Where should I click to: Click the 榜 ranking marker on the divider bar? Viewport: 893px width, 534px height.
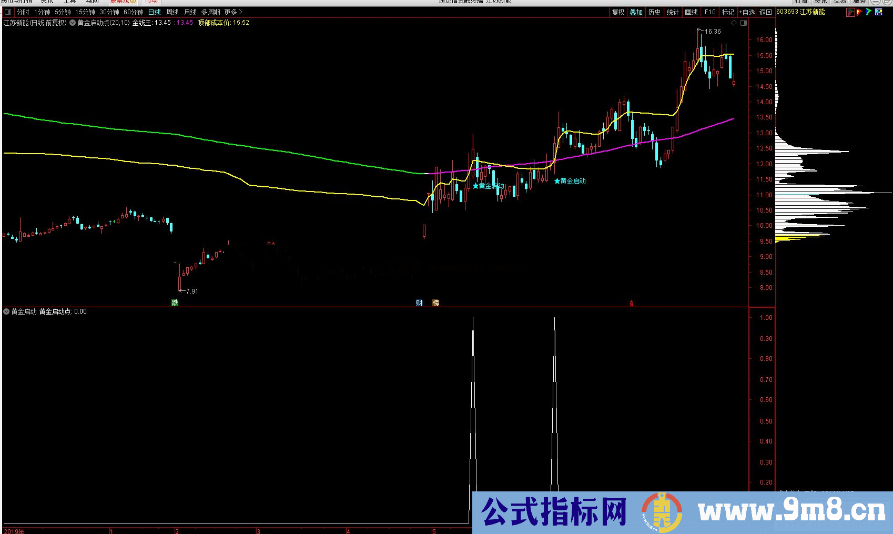tap(435, 303)
